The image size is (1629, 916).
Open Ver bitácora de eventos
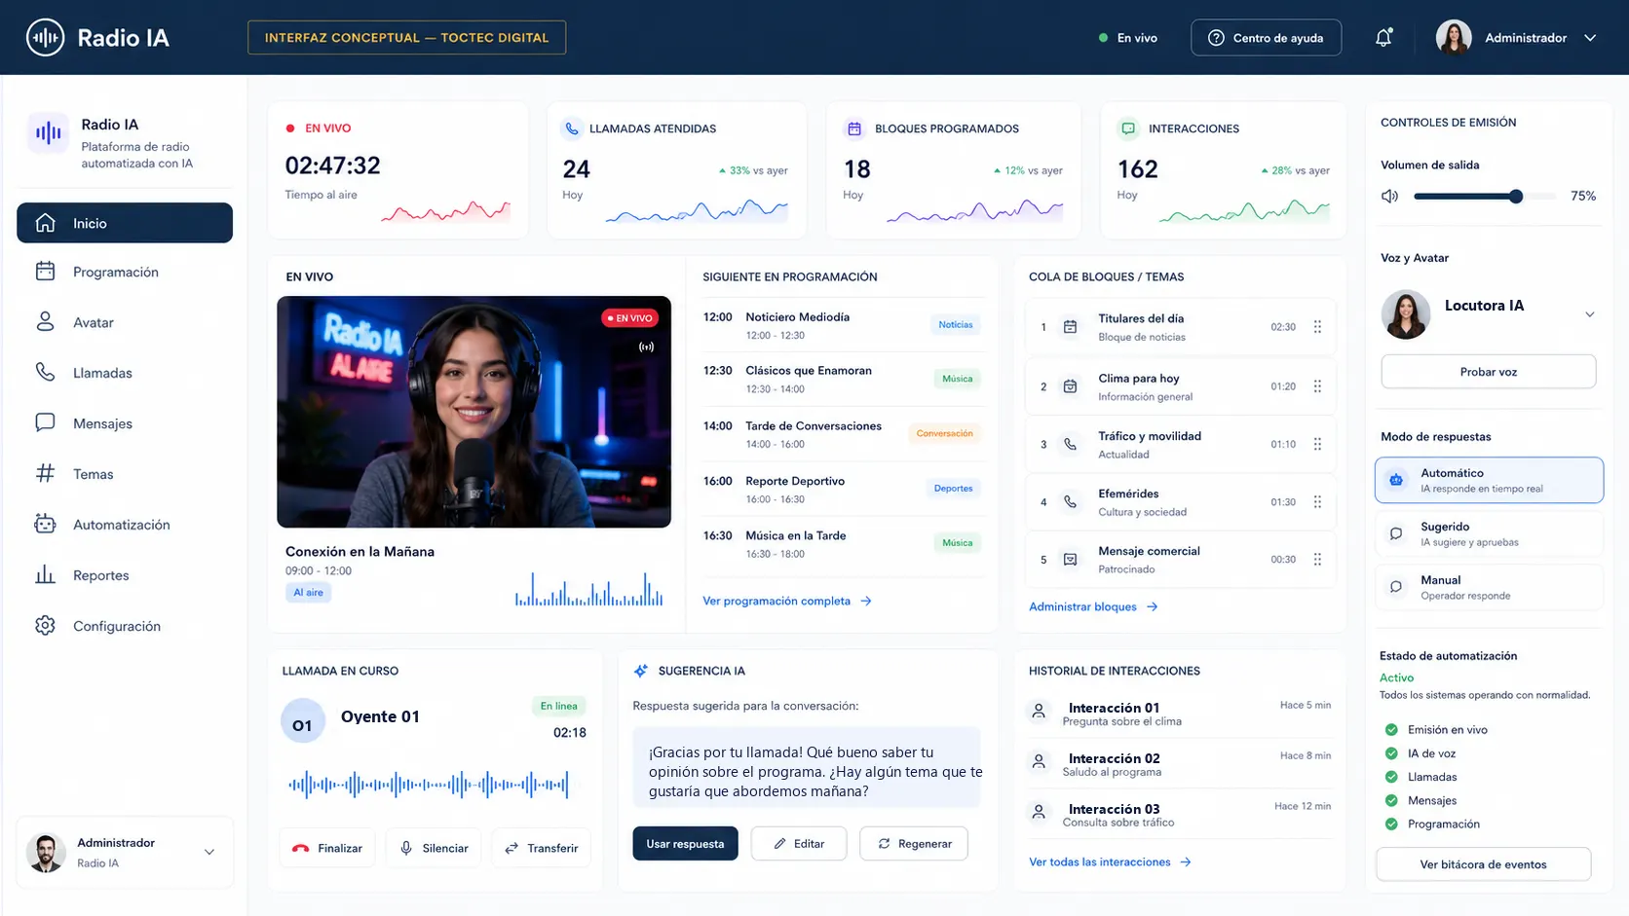(x=1483, y=864)
